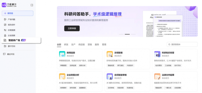Select the 营销 category tab
The image size is (202, 93).
[x=90, y=44]
